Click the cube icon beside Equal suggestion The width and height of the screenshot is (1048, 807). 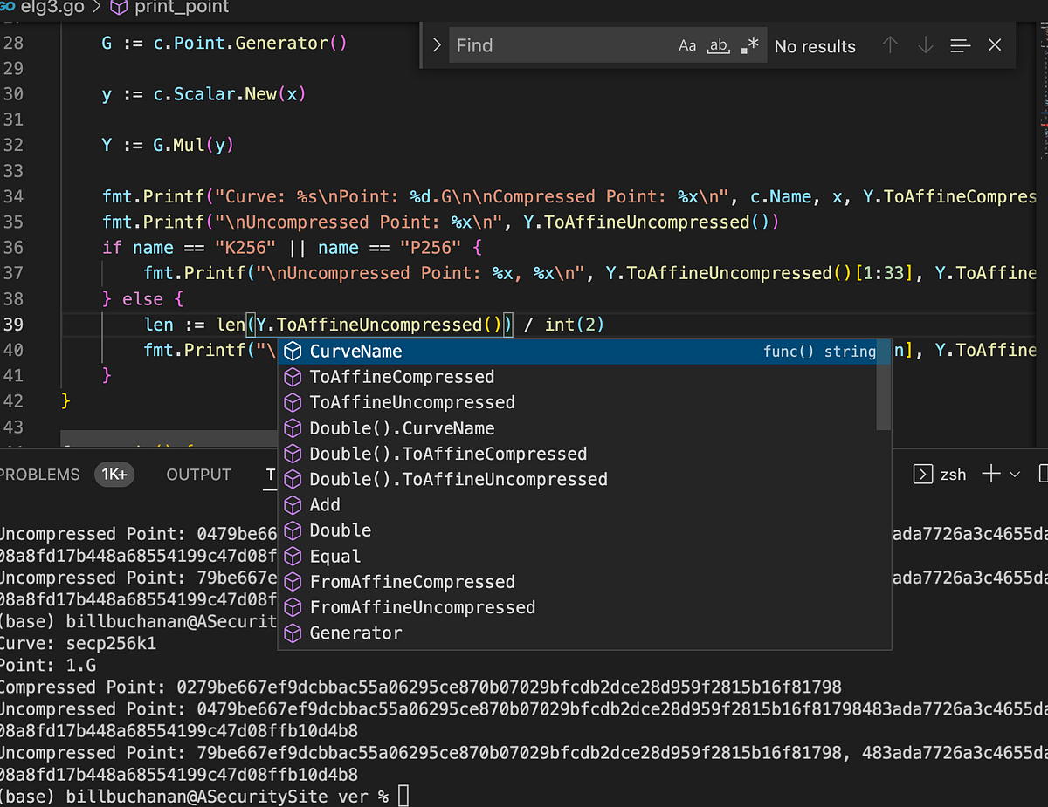pyautogui.click(x=293, y=557)
